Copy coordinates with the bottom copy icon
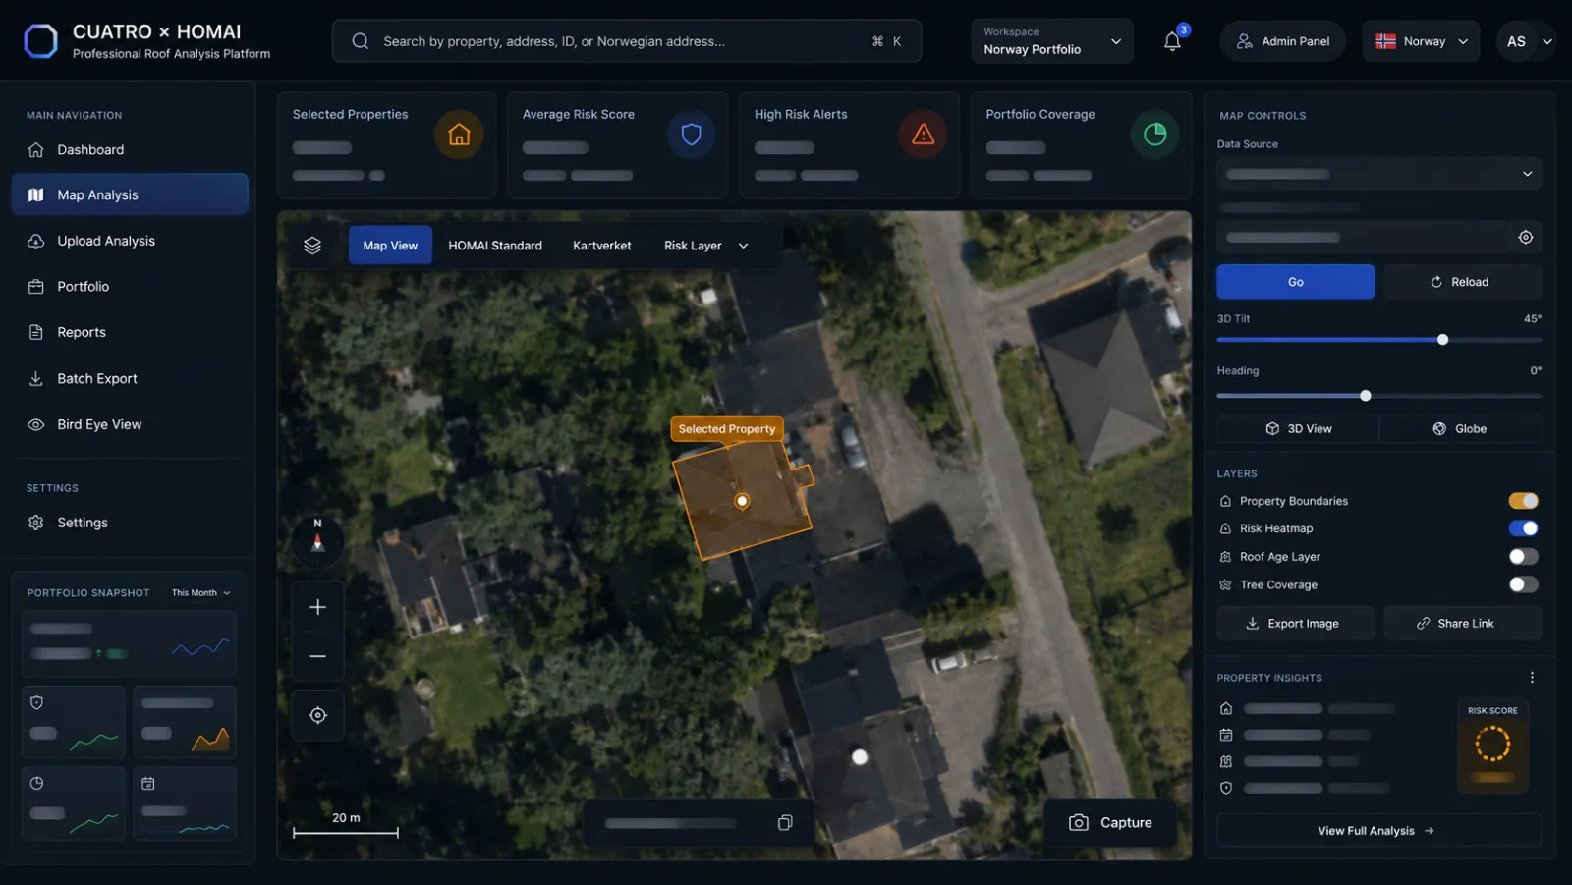The width and height of the screenshot is (1572, 885). 785,823
